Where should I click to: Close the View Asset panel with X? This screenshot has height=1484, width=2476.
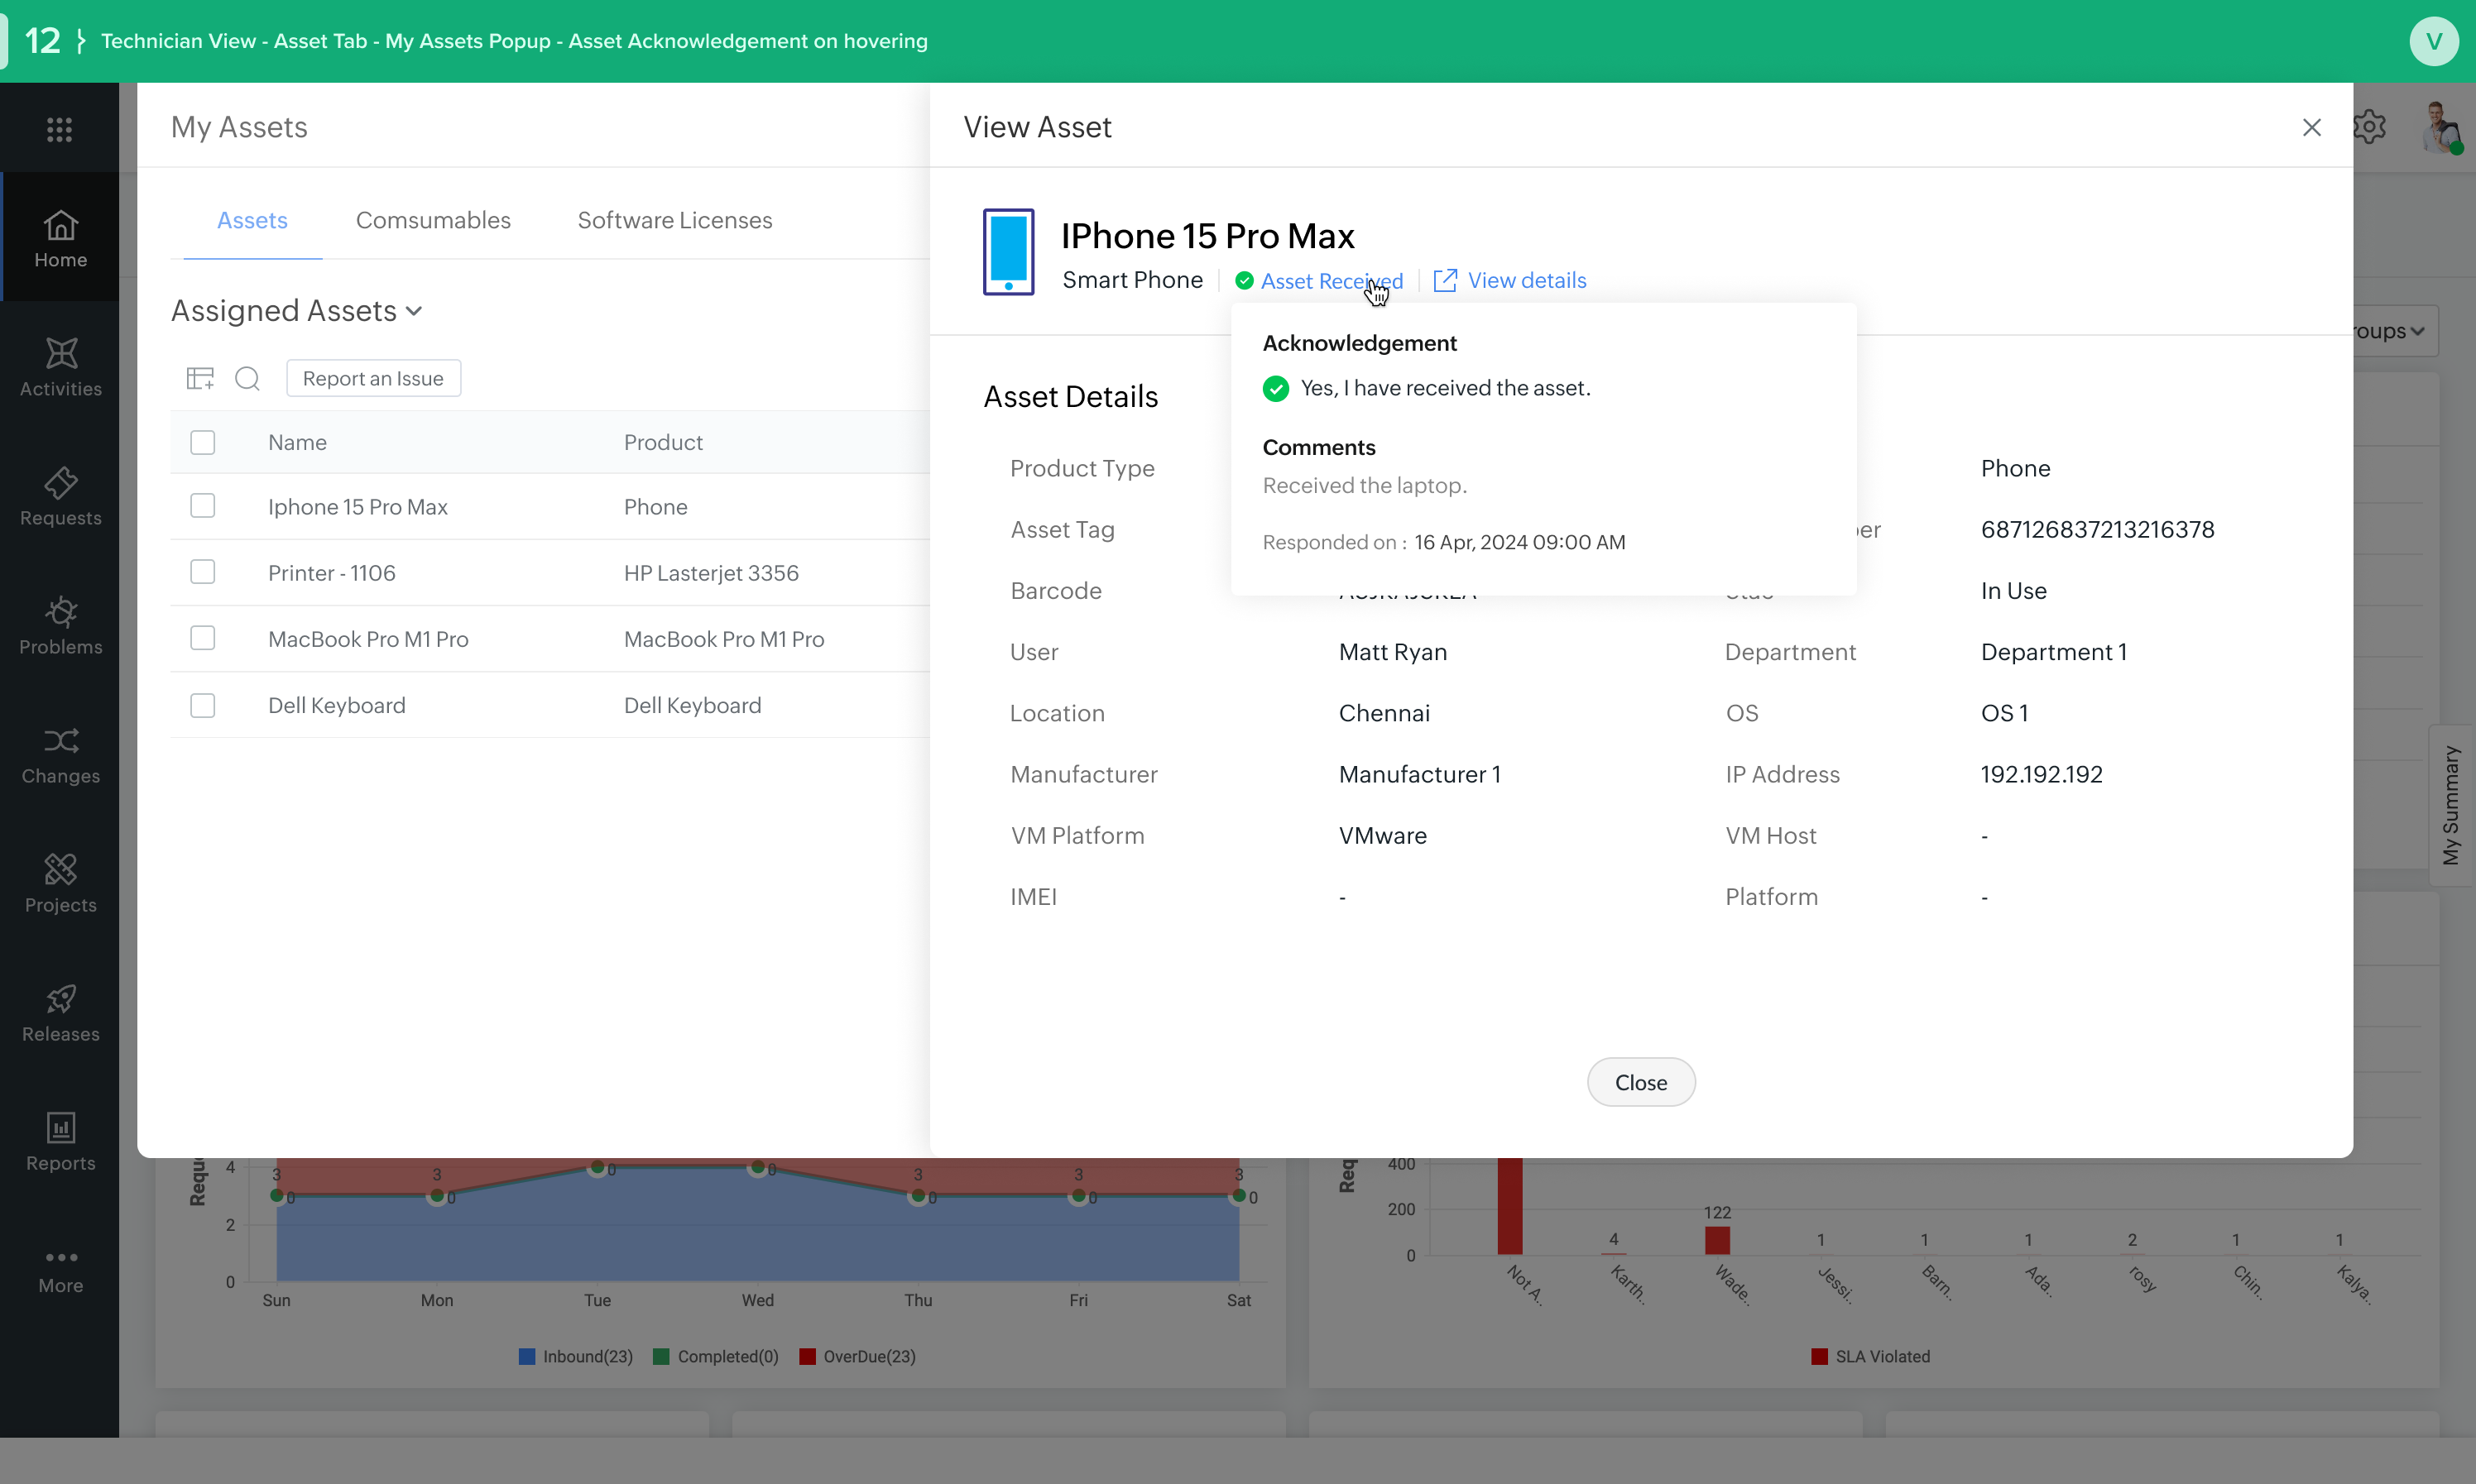pyautogui.click(x=2311, y=127)
